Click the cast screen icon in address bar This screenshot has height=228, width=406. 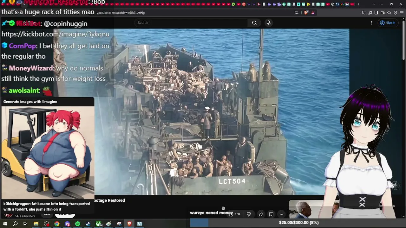click(297, 13)
